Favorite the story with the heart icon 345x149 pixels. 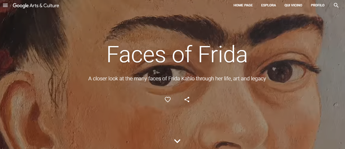pos(167,100)
